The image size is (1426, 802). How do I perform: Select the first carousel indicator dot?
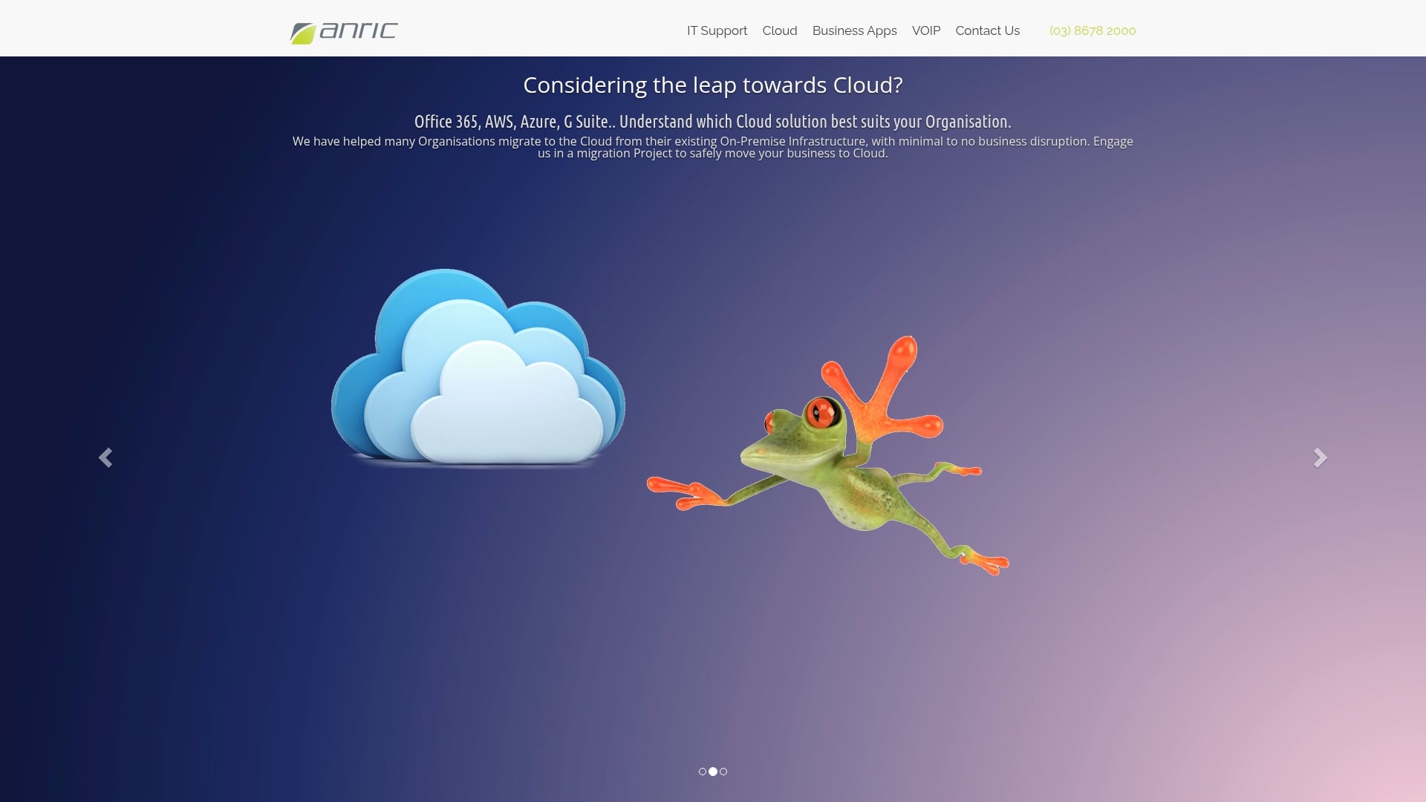[x=703, y=772]
